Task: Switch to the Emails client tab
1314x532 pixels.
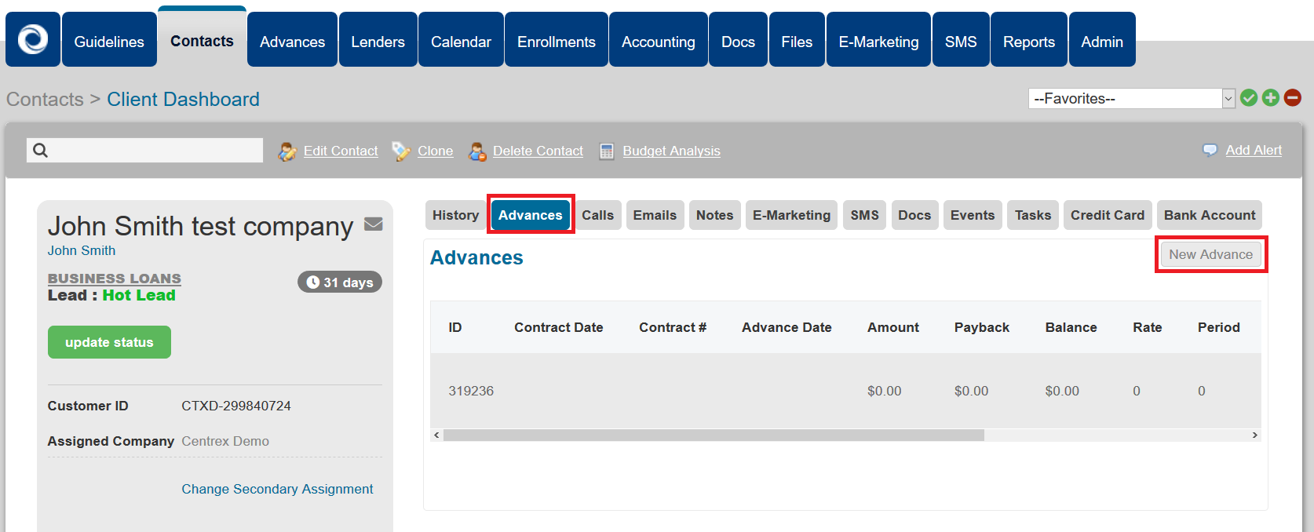Action: (655, 215)
